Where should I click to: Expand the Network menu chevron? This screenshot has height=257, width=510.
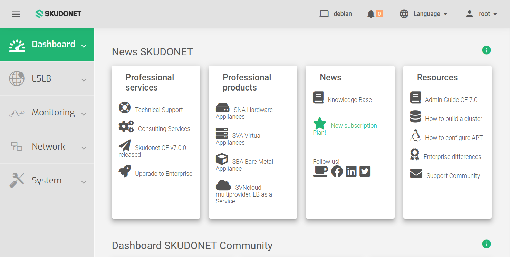pyautogui.click(x=84, y=148)
